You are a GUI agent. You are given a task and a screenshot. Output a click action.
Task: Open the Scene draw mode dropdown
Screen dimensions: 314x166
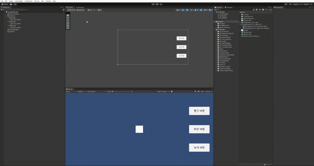[x=178, y=10]
